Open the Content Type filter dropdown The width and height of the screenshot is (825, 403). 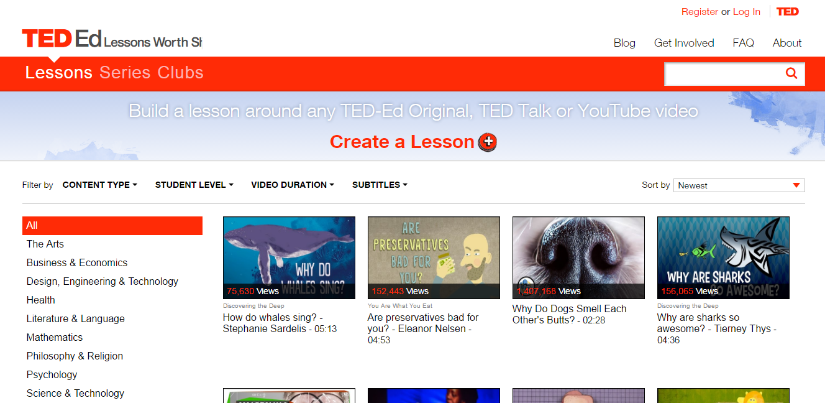tap(99, 185)
